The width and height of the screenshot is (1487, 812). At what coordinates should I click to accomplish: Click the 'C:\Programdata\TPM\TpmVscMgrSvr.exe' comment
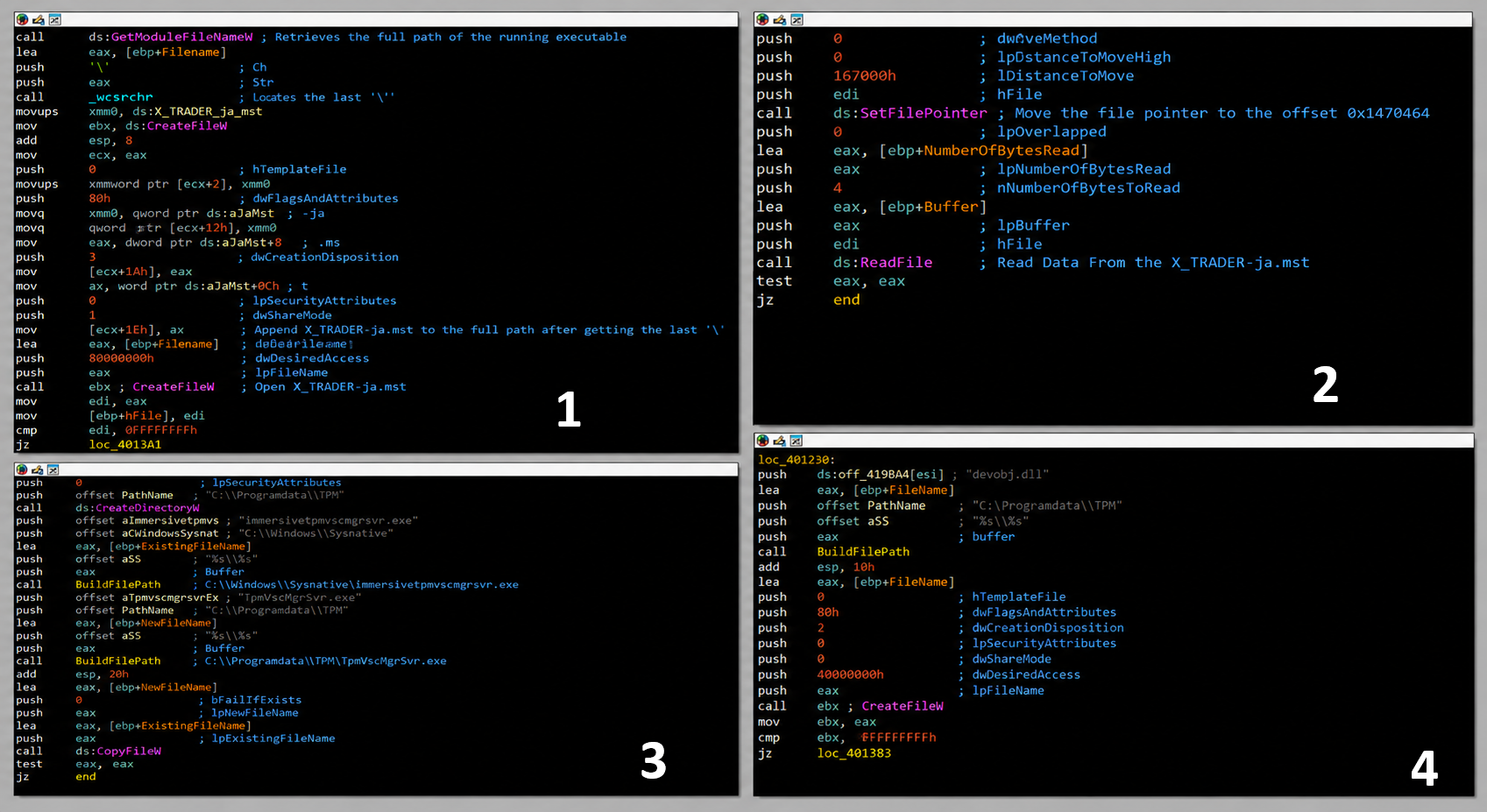pos(326,661)
